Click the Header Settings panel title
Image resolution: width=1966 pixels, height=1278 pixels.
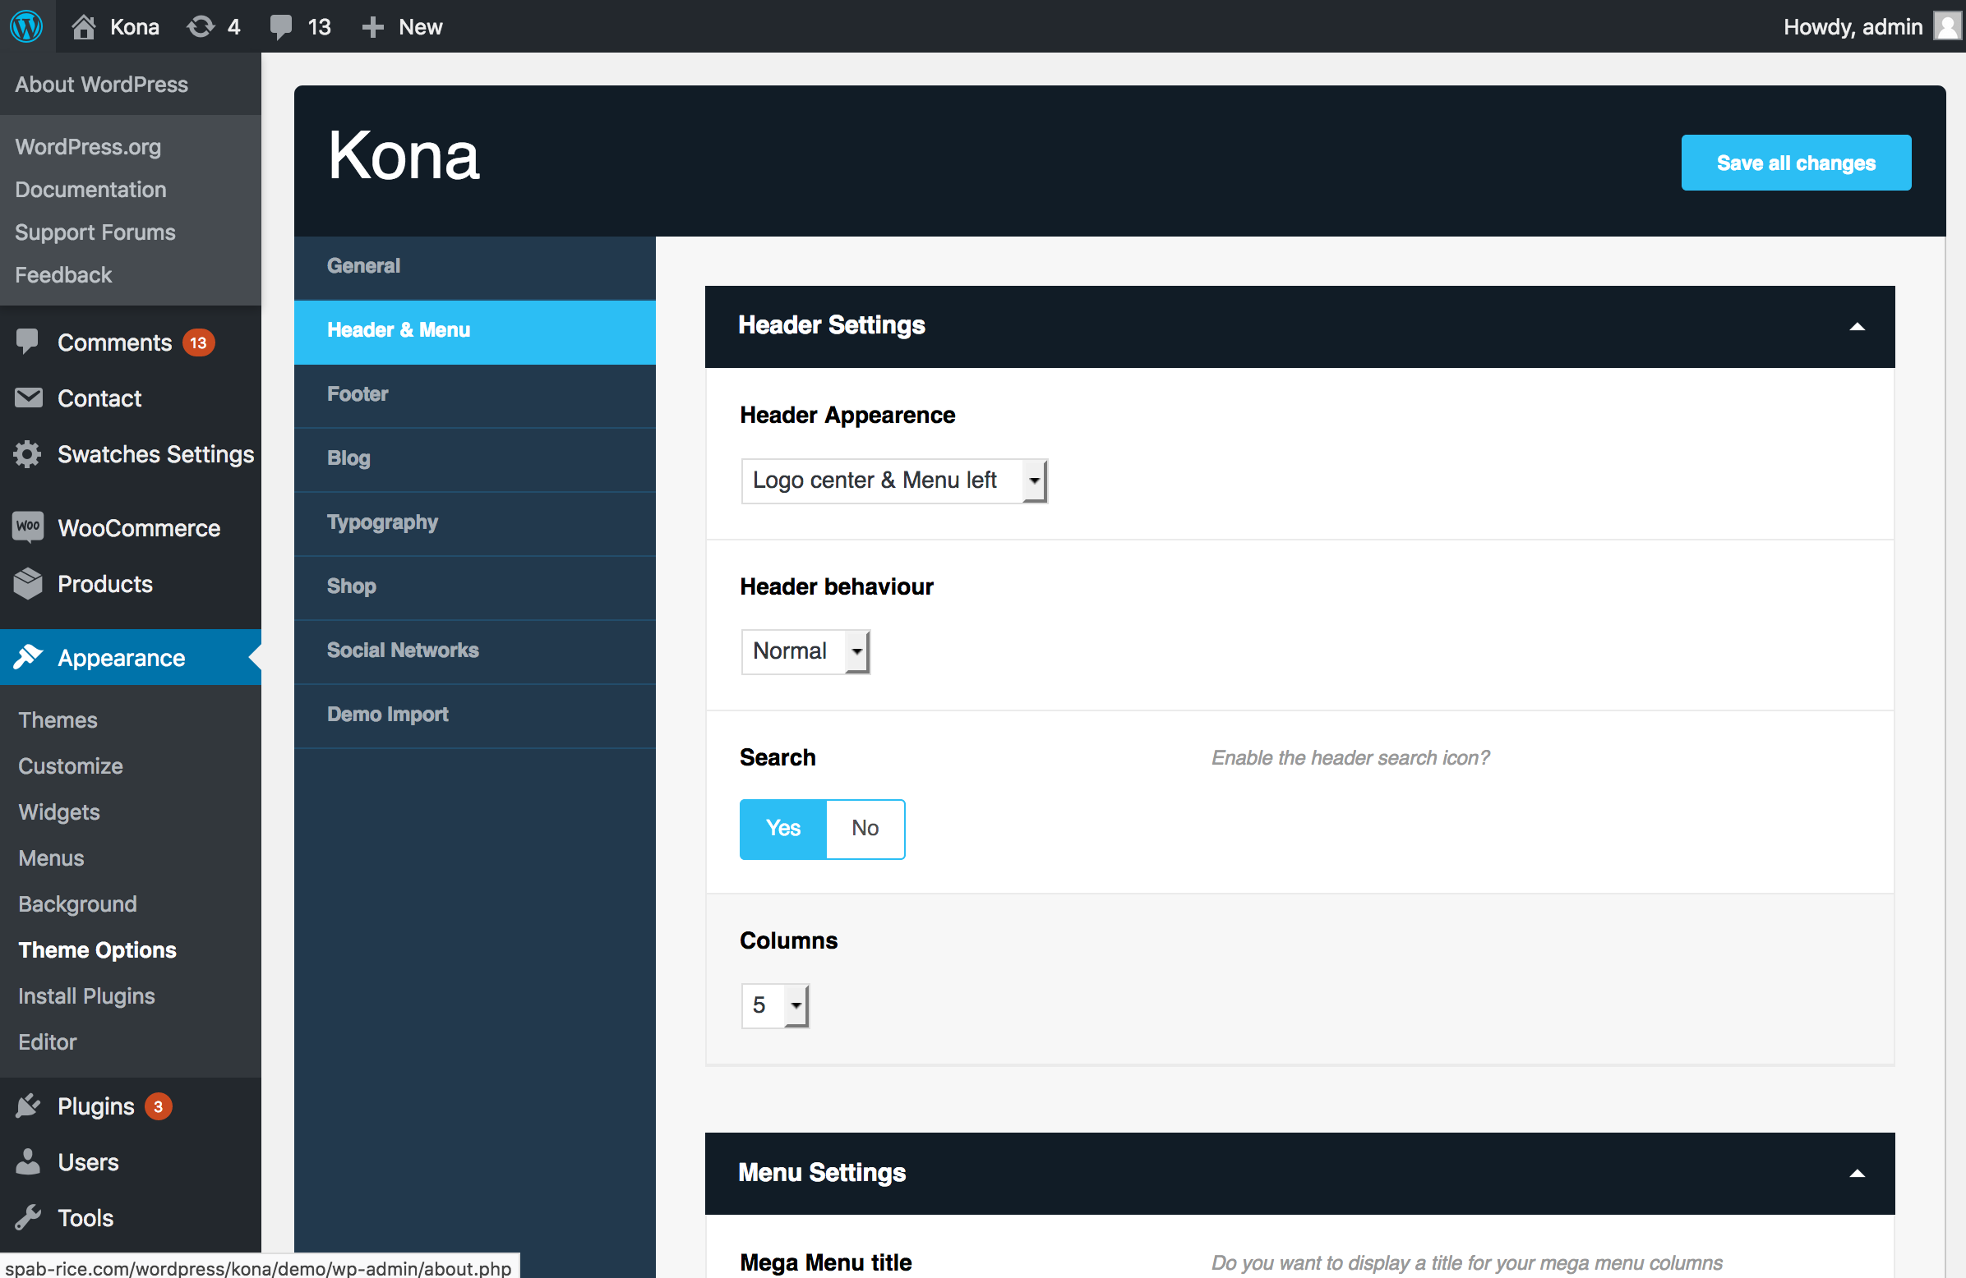831,325
